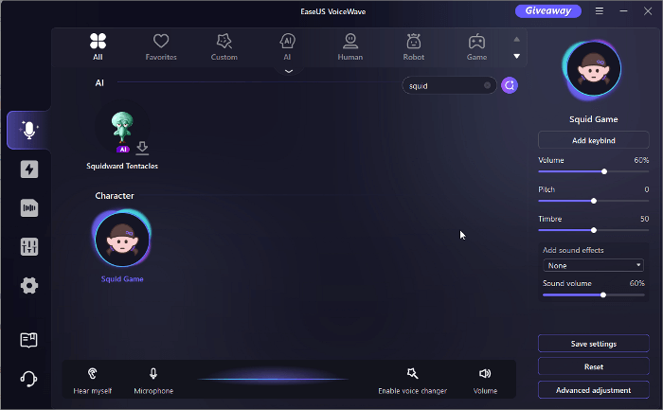Enable voice changer toggle
The image size is (663, 410).
(412, 379)
